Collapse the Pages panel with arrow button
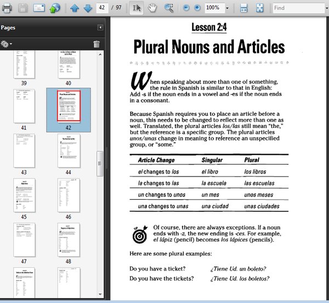Viewport: 329px width, 303px height. [x=100, y=27]
